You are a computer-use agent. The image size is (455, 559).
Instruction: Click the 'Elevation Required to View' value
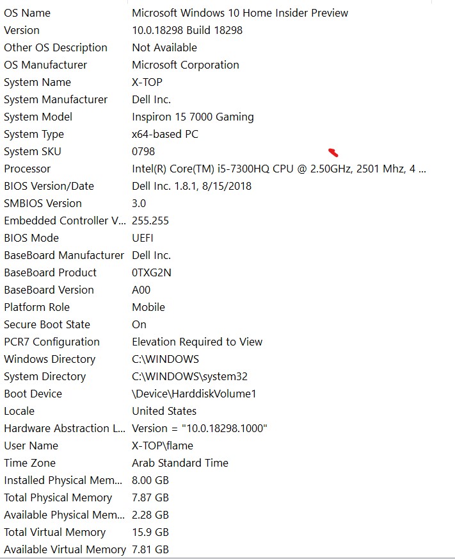pyautogui.click(x=197, y=342)
